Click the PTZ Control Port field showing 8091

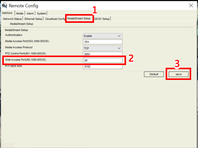coord(103,54)
